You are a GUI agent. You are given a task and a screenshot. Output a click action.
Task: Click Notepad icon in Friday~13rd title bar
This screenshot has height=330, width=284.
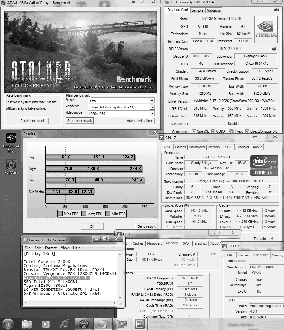pyautogui.click(x=25, y=240)
